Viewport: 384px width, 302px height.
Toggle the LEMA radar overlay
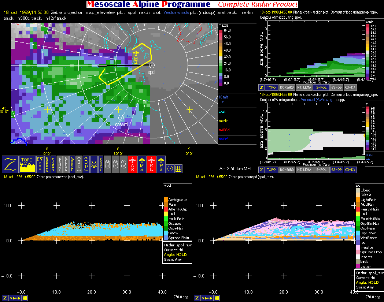tap(66, 164)
